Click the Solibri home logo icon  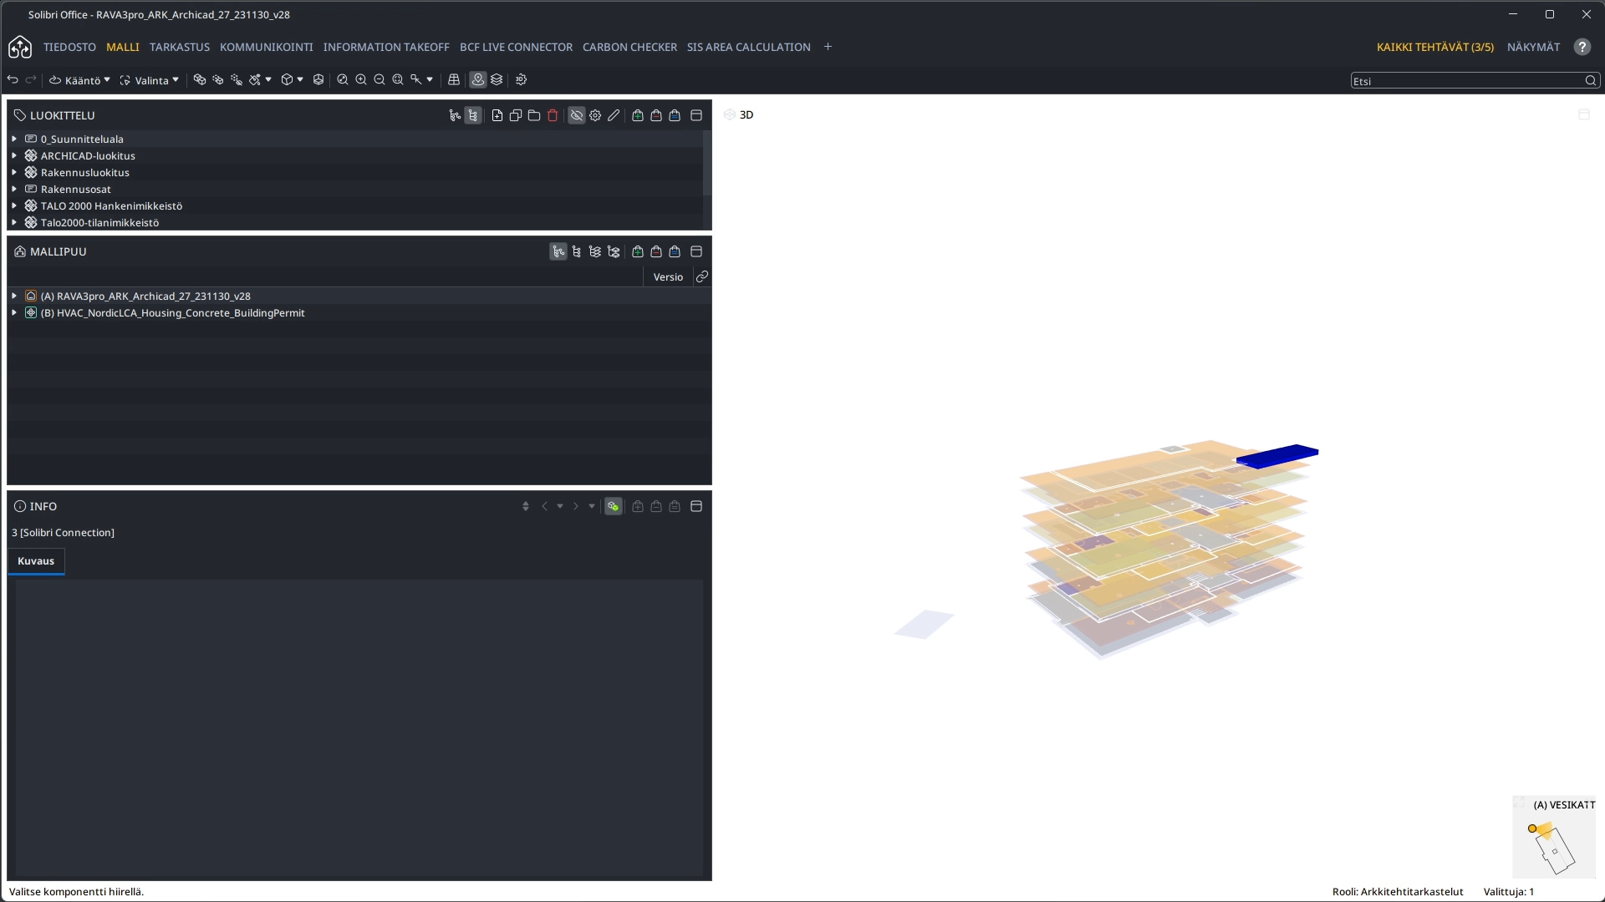[x=20, y=48]
